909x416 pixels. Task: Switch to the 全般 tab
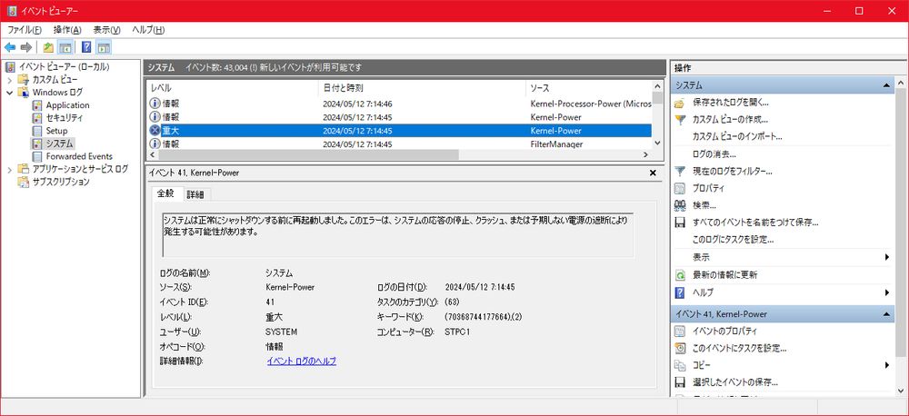(x=166, y=193)
